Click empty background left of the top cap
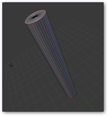The width and height of the screenshot is (108, 116). click(x=13, y=21)
